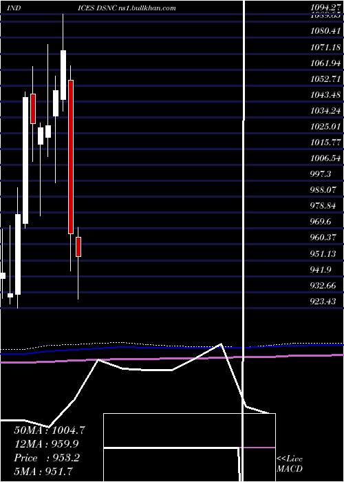
Task: Click the Price : 953.2 readout
Action: (47, 458)
